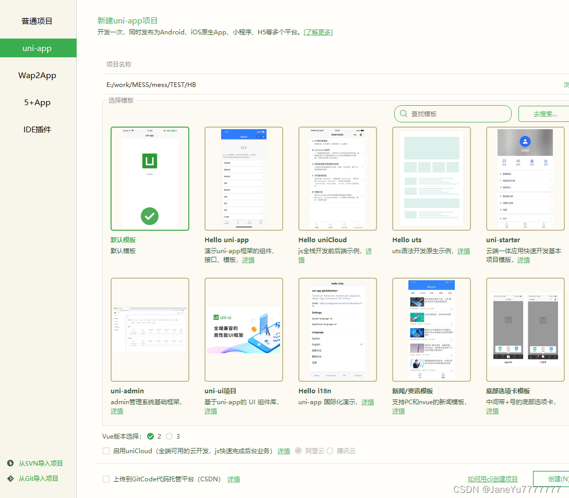The height and width of the screenshot is (498, 569).
Task: Click the 新建uni-app项目 heading
Action: tap(127, 21)
